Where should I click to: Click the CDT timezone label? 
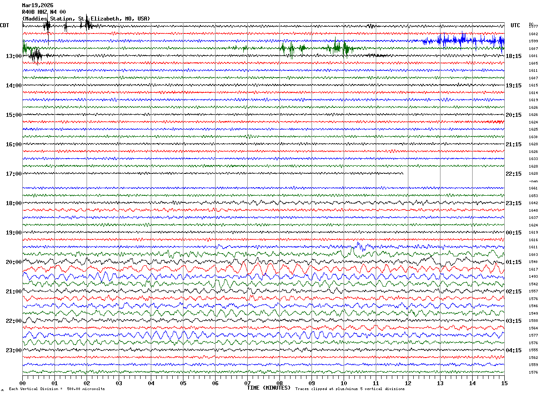point(5,25)
